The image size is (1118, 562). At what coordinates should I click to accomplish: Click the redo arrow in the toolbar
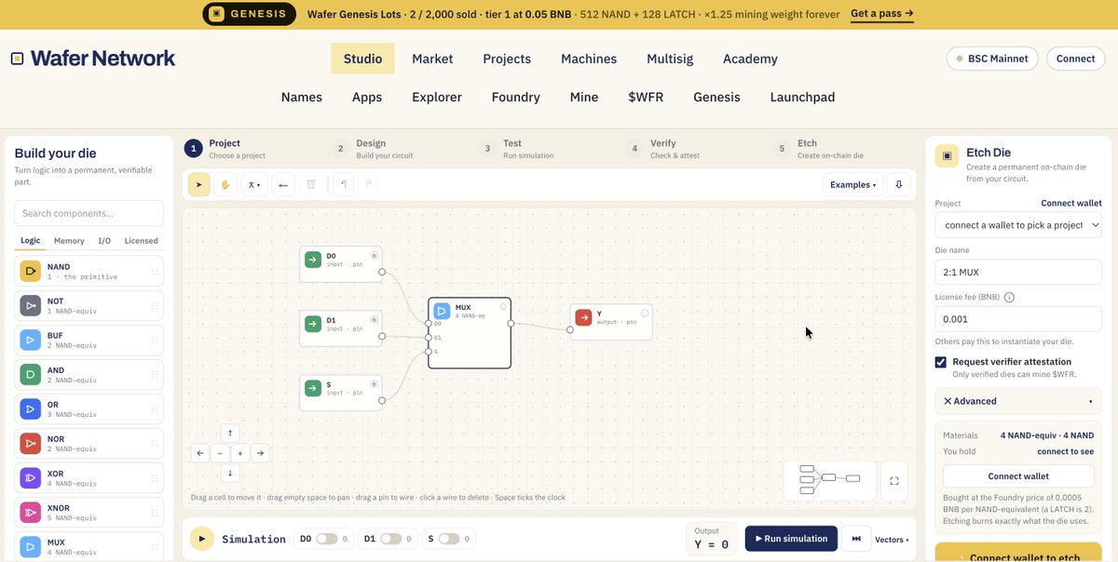click(370, 184)
